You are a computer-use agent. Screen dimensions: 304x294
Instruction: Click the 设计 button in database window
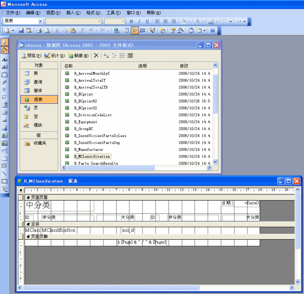pos(55,56)
